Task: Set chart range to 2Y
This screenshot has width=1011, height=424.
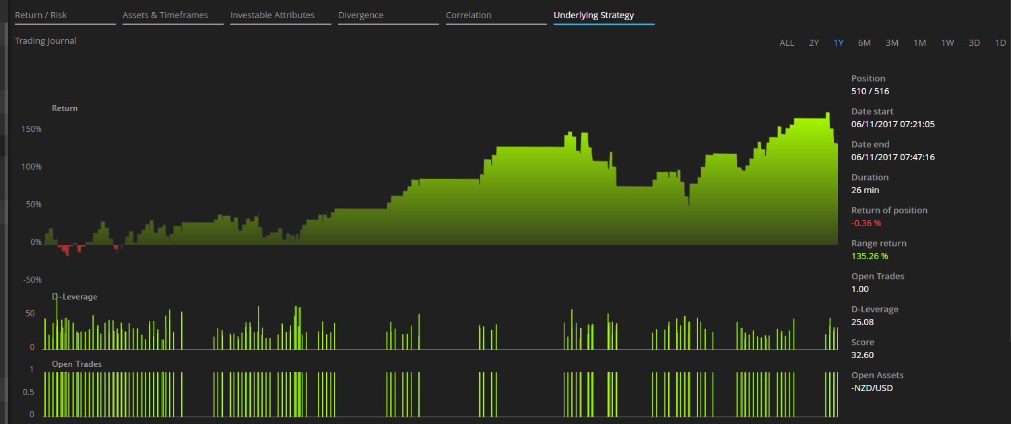Action: point(814,43)
